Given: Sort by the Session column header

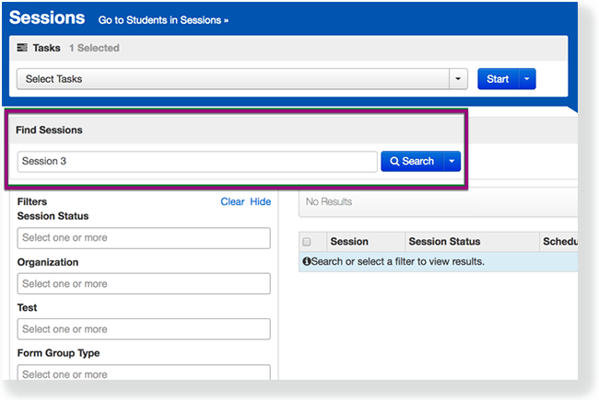Looking at the screenshot, I should (349, 242).
